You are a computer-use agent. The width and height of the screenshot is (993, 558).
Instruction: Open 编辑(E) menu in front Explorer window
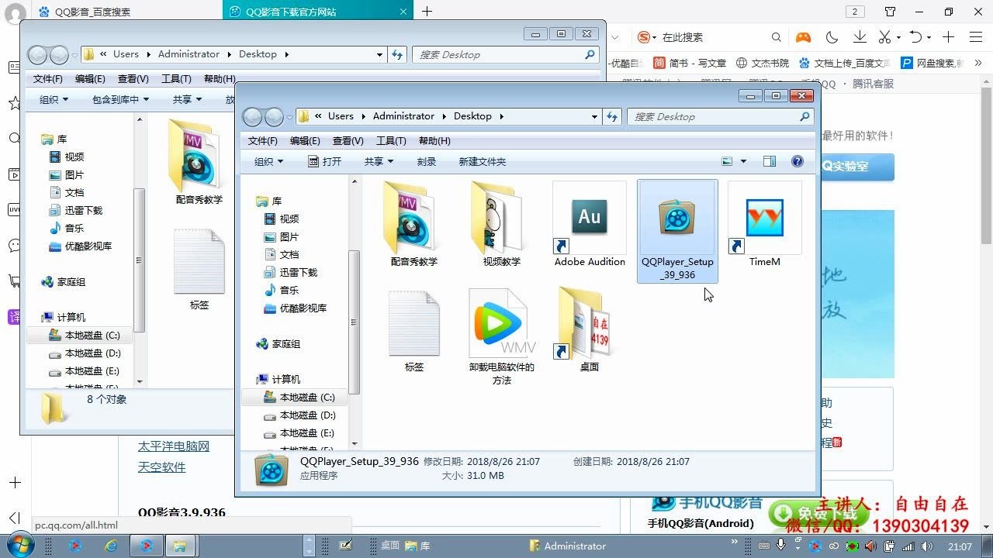coord(305,140)
